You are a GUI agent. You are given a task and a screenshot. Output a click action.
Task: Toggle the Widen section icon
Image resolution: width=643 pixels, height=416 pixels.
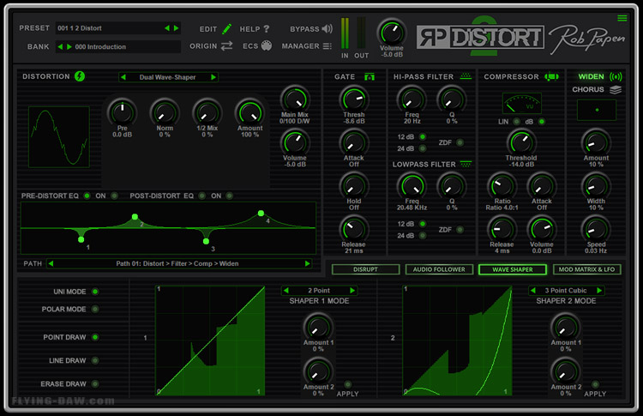pyautogui.click(x=616, y=76)
